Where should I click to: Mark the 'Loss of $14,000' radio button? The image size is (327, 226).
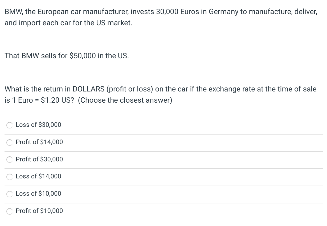[x=10, y=177]
